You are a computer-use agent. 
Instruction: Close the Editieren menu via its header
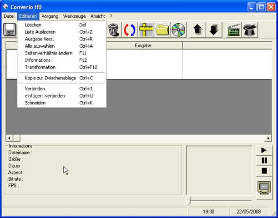pyautogui.click(x=28, y=16)
